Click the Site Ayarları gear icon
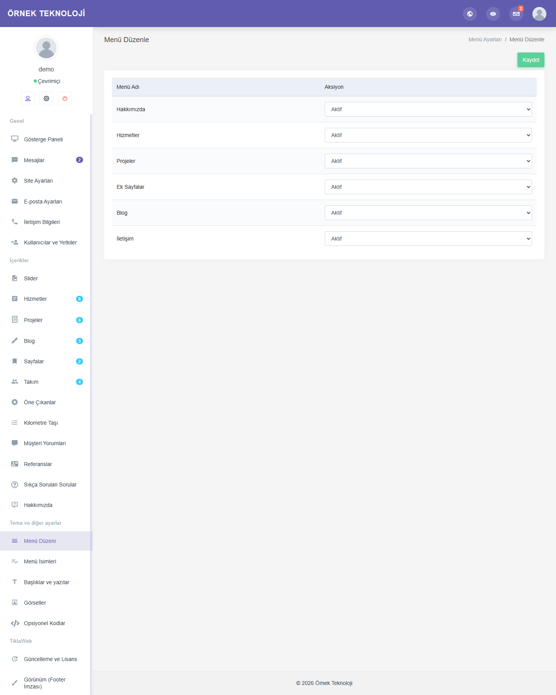The image size is (556, 695). [15, 180]
